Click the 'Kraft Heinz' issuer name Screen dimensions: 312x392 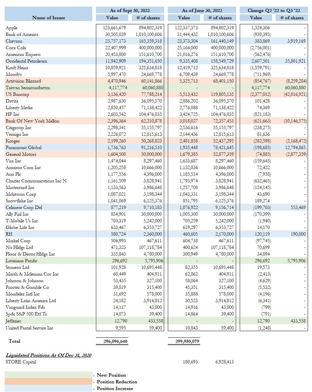17,68
